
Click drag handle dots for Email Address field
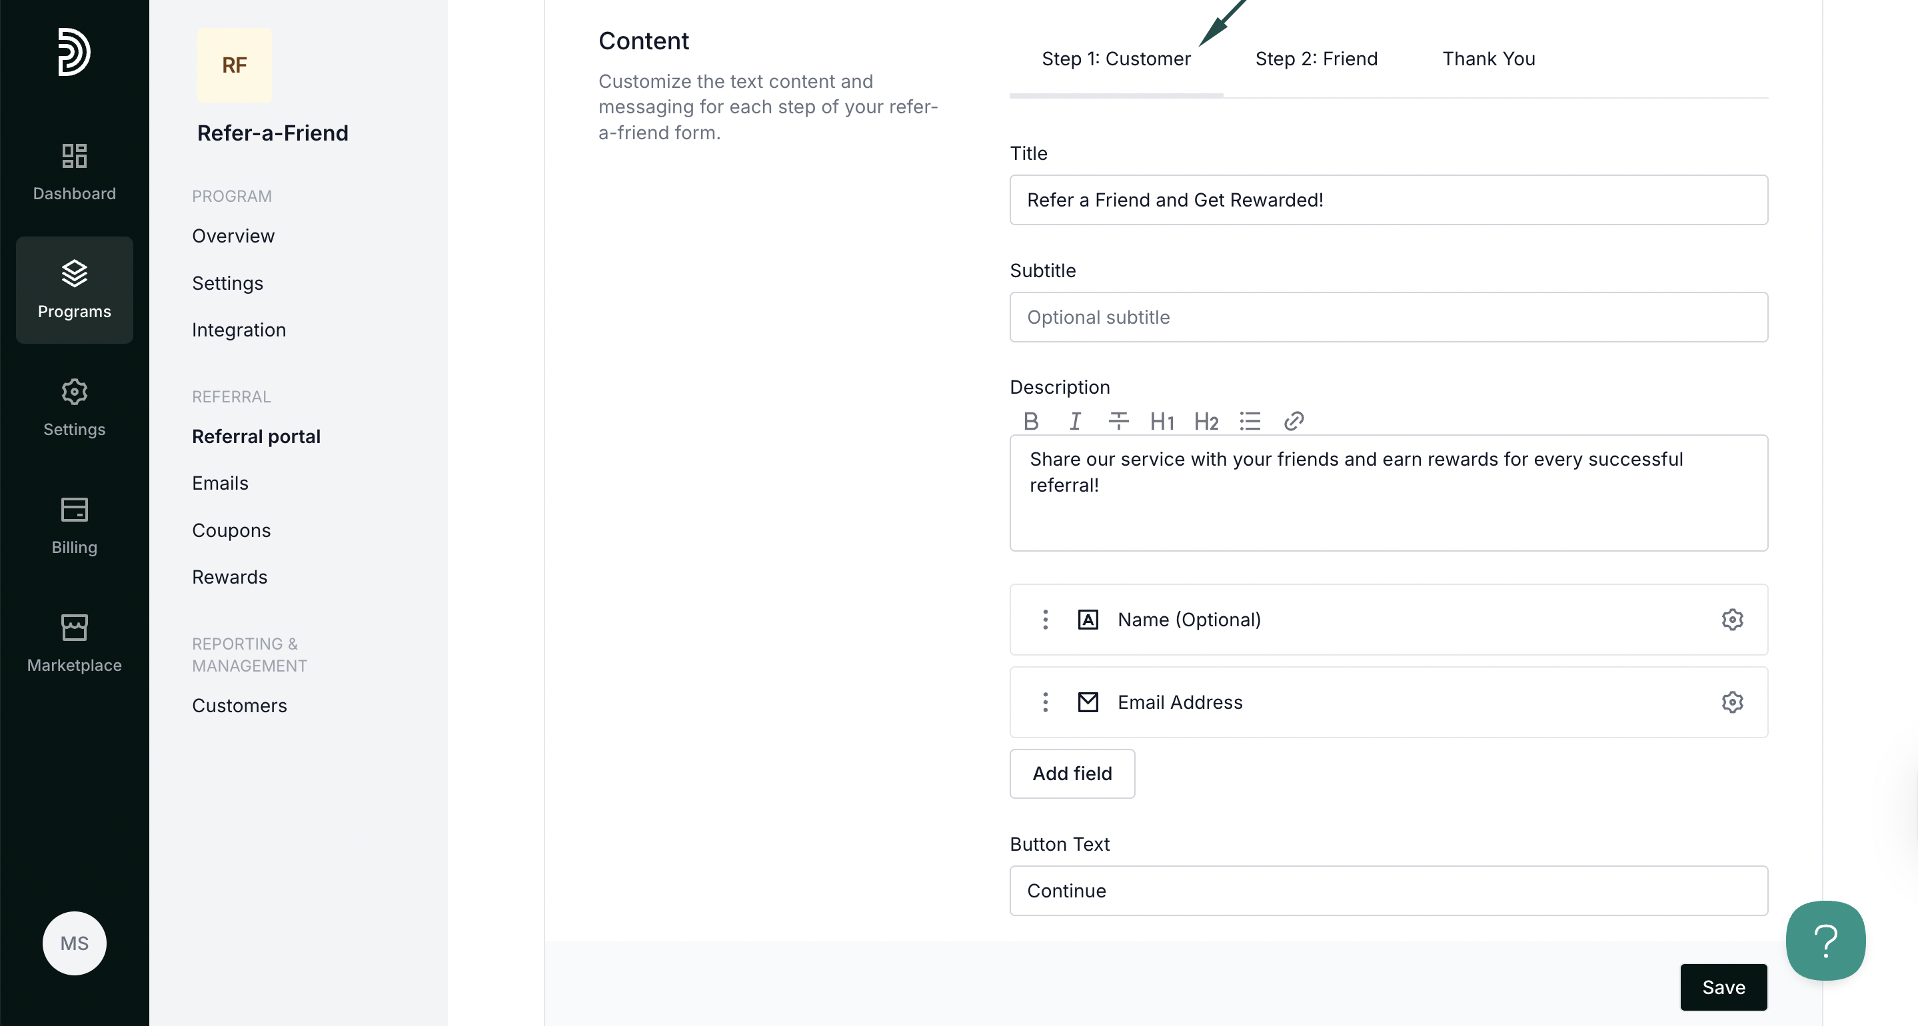[1044, 702]
